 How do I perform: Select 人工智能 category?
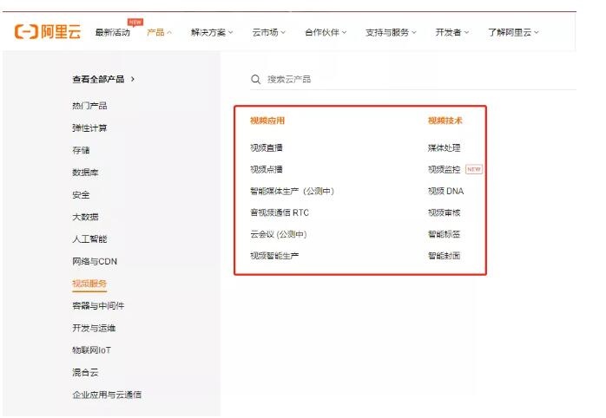(x=89, y=239)
